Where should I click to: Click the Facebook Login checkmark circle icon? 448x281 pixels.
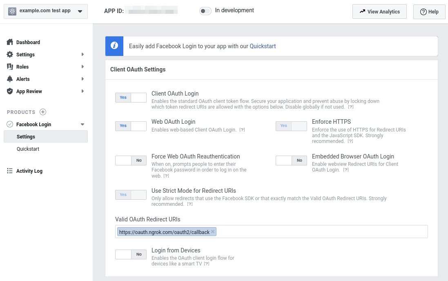[x=10, y=124]
